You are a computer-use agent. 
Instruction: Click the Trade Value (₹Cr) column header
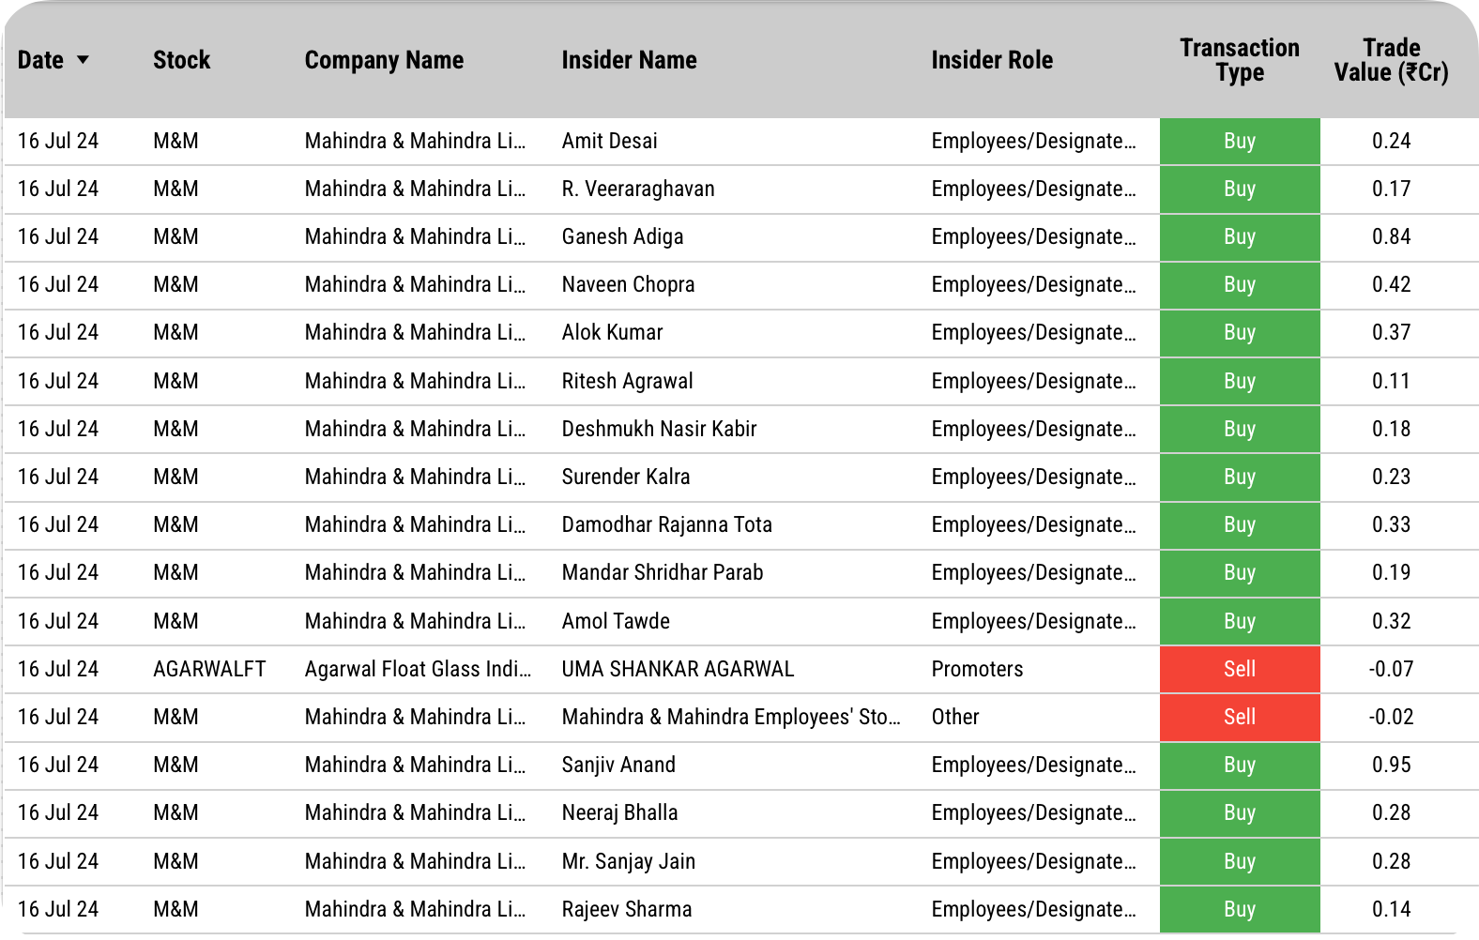(1391, 60)
